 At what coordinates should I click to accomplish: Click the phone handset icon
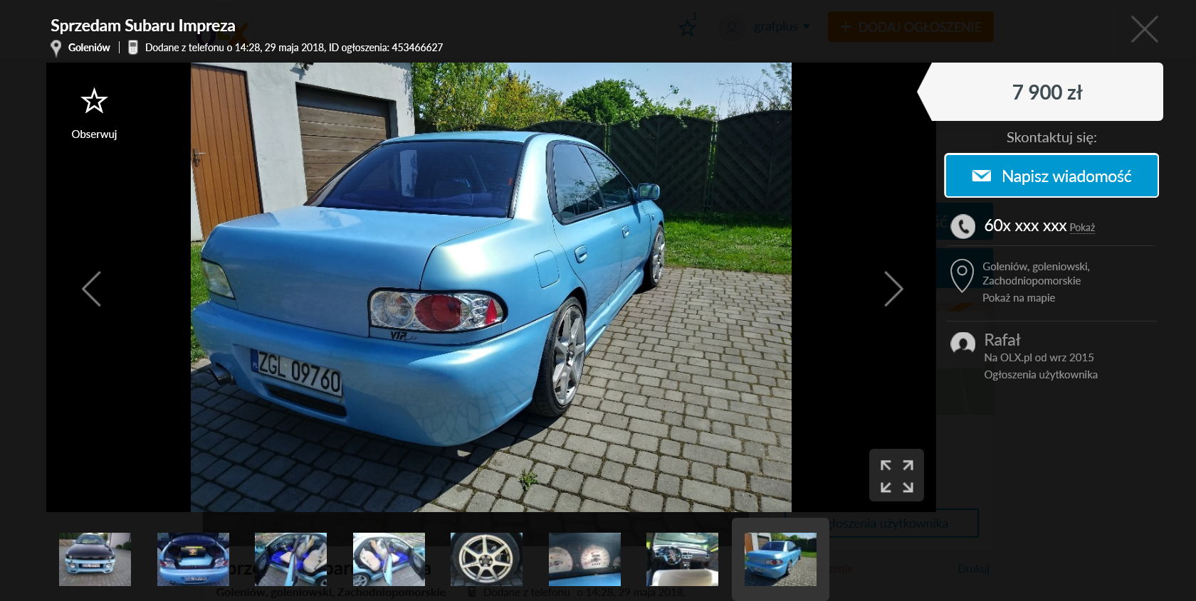pyautogui.click(x=962, y=226)
